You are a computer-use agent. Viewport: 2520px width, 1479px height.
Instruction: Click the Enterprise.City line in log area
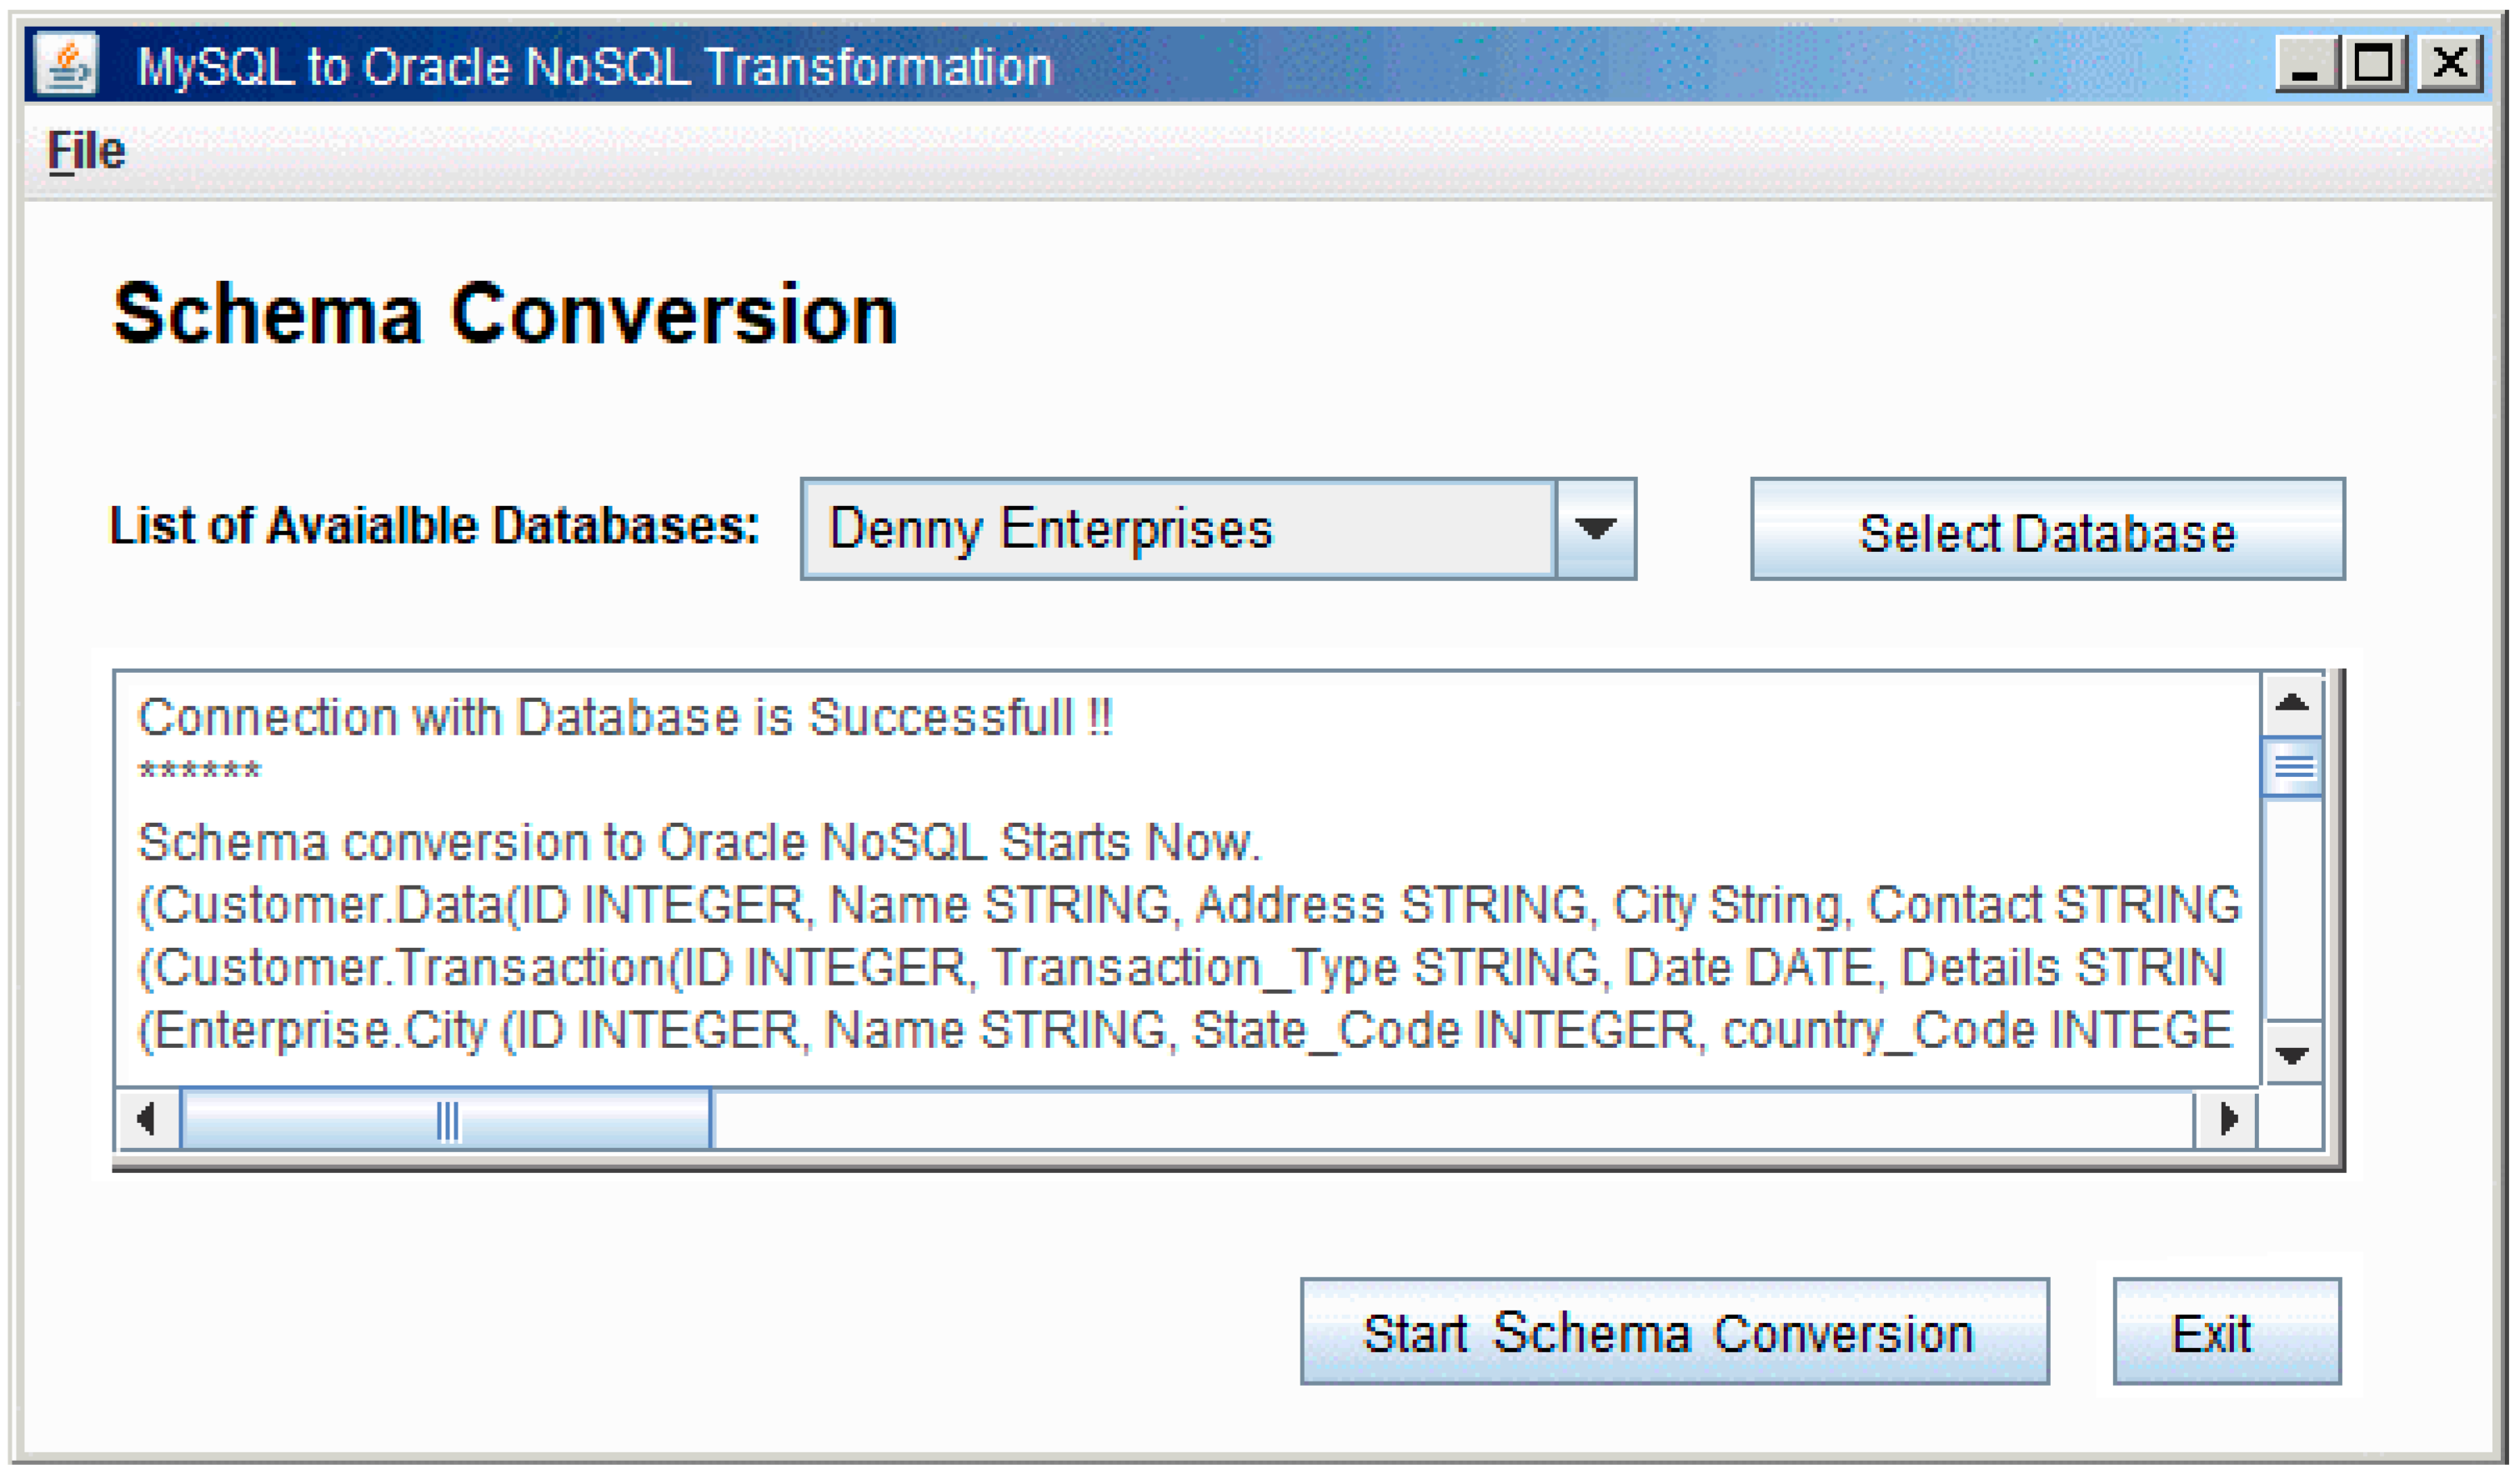pyautogui.click(x=1184, y=1030)
